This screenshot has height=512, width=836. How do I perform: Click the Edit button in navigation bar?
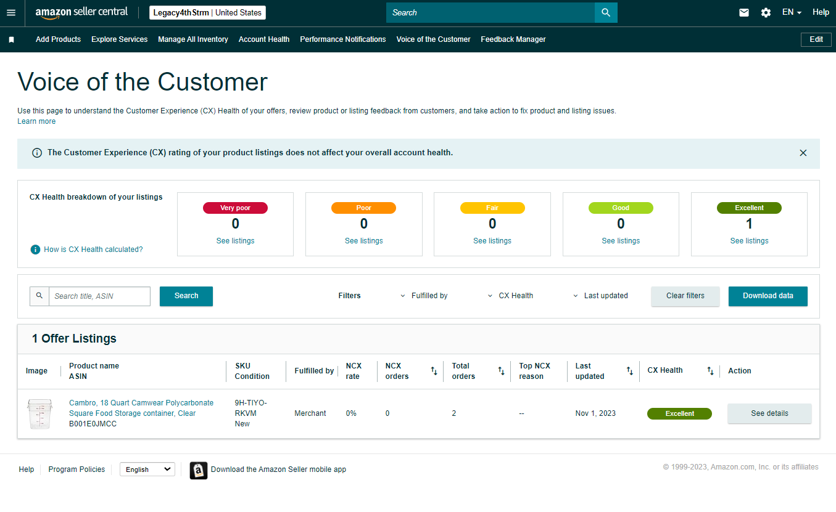[816, 39]
